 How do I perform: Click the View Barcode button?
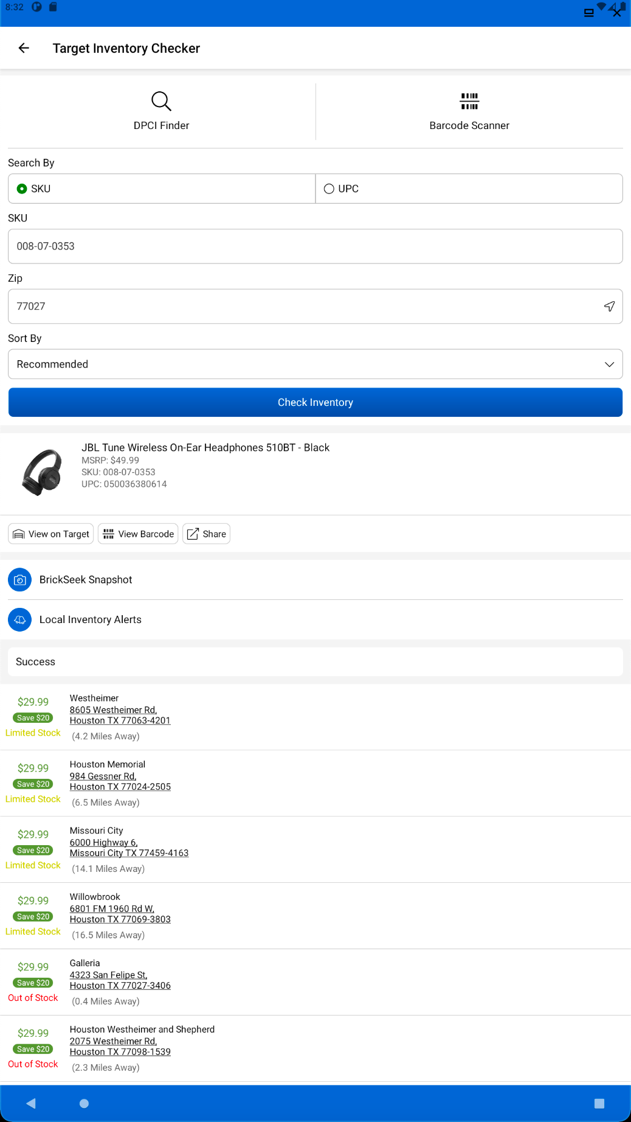pyautogui.click(x=138, y=534)
